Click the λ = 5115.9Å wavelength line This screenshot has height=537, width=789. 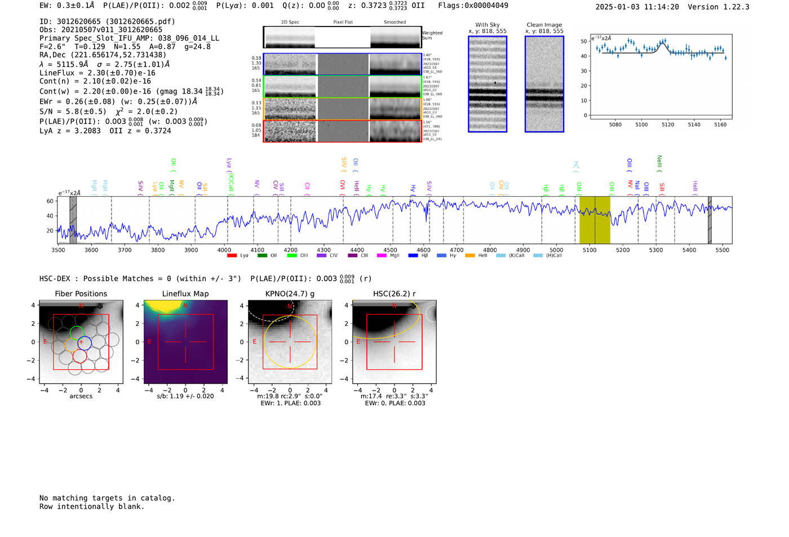point(105,64)
